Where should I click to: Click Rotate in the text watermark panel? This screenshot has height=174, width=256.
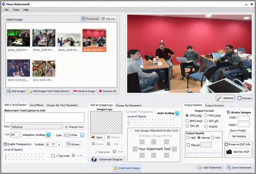pos(73,145)
